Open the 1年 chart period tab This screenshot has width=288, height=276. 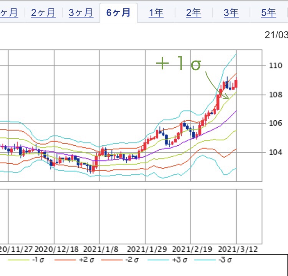pyautogui.click(x=156, y=13)
